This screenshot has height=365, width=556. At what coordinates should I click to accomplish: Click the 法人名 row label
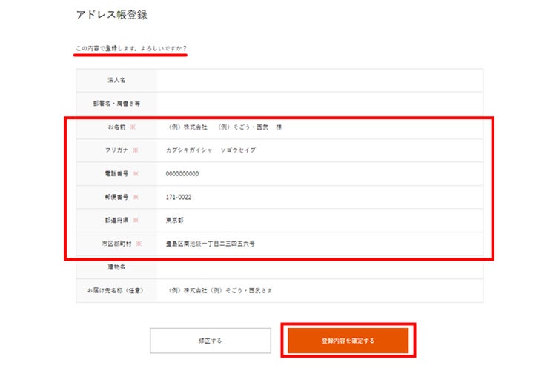tap(116, 81)
